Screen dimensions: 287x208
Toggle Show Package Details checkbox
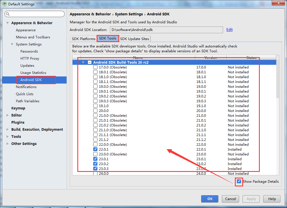[239, 181]
